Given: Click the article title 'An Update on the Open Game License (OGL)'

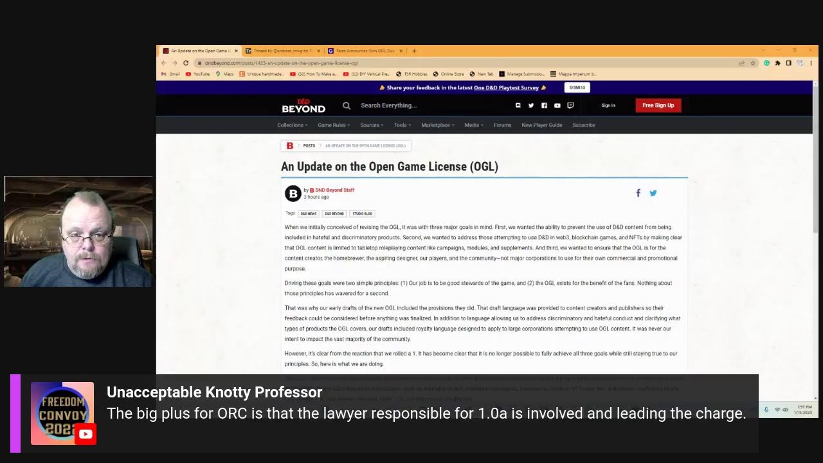Looking at the screenshot, I should (390, 167).
